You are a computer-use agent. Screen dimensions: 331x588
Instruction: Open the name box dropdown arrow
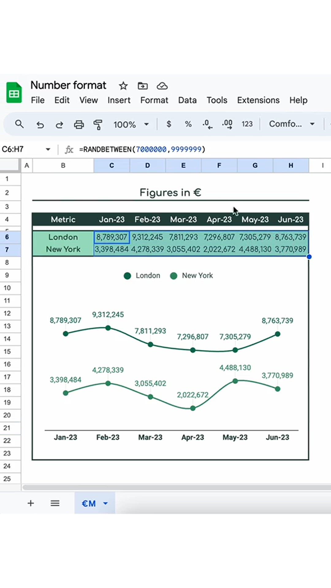coord(48,149)
